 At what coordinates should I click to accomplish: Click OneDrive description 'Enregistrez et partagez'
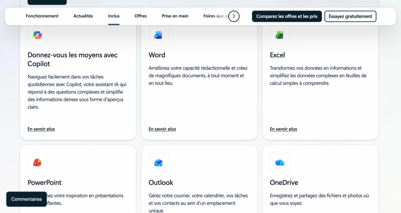[319, 199]
